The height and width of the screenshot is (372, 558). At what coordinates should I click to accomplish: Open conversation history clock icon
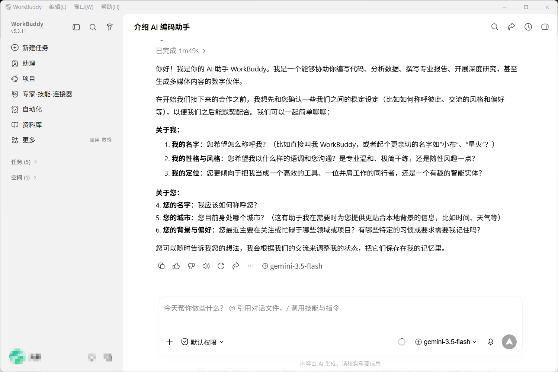pos(528,27)
